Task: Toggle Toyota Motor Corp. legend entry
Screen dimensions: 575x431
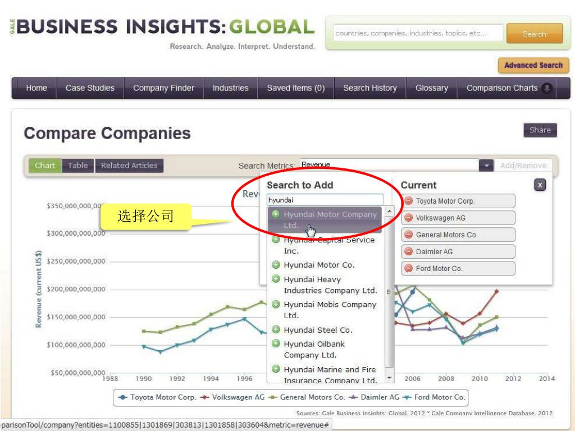Action: 157,397
